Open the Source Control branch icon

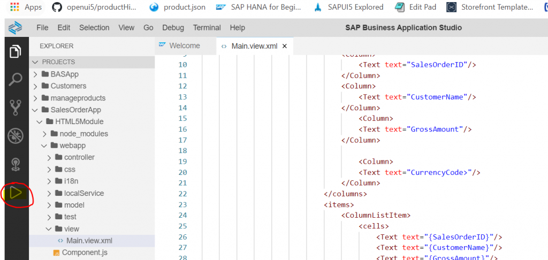coord(16,108)
